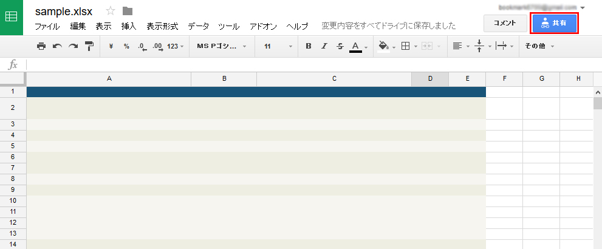Click into the formula bar
The image size is (602, 249).
pos(313,64)
